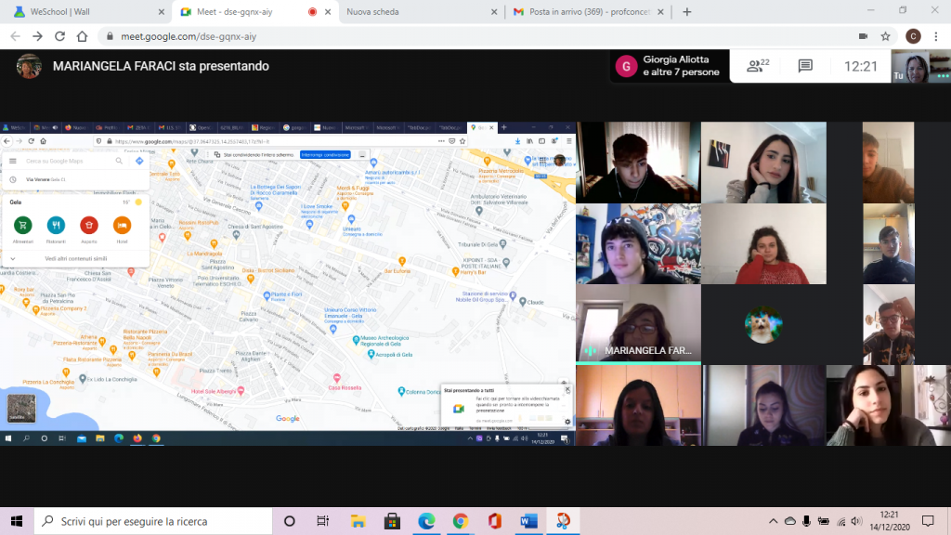Click the microphone icon in system tray
Screen dimensions: 951x535
click(807, 521)
